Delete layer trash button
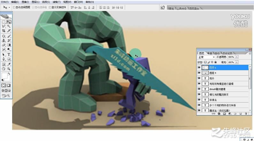The height and width of the screenshot is (141, 254). point(246,114)
